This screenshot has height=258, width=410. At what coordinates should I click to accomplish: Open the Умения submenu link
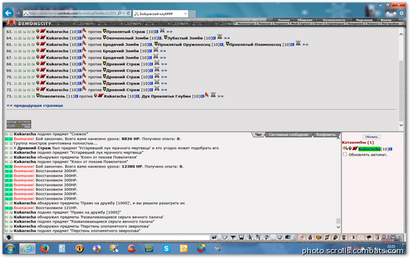[x=264, y=23]
